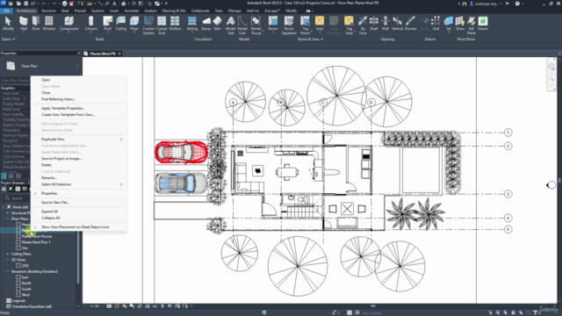
Task: Activate the Model Line tool
Action: (x=242, y=25)
